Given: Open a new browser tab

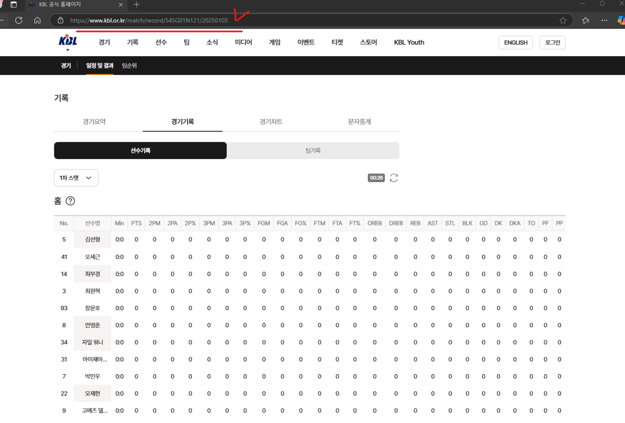Looking at the screenshot, I should pyautogui.click(x=137, y=5).
